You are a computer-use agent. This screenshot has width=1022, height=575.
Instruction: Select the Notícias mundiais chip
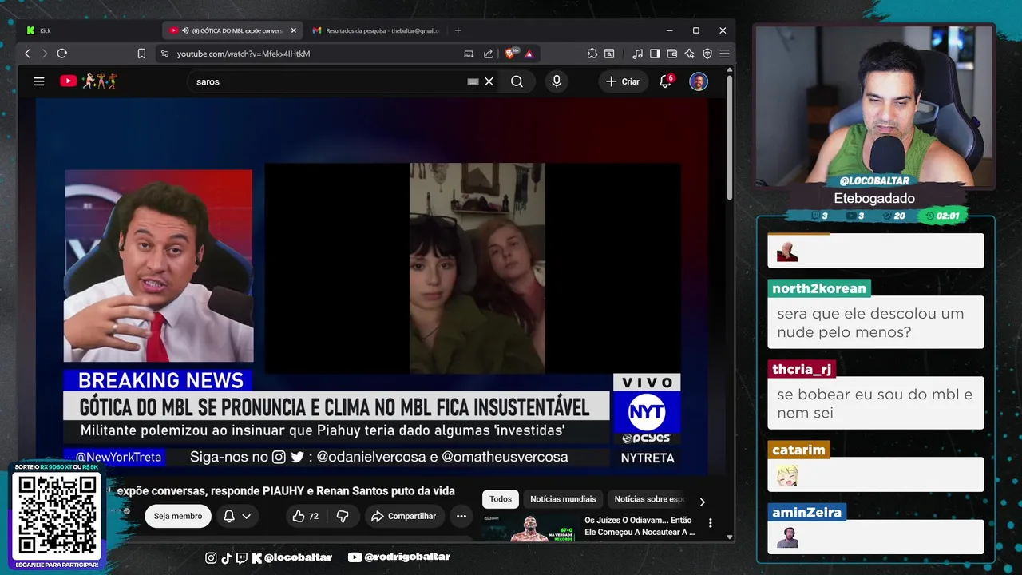(x=563, y=499)
